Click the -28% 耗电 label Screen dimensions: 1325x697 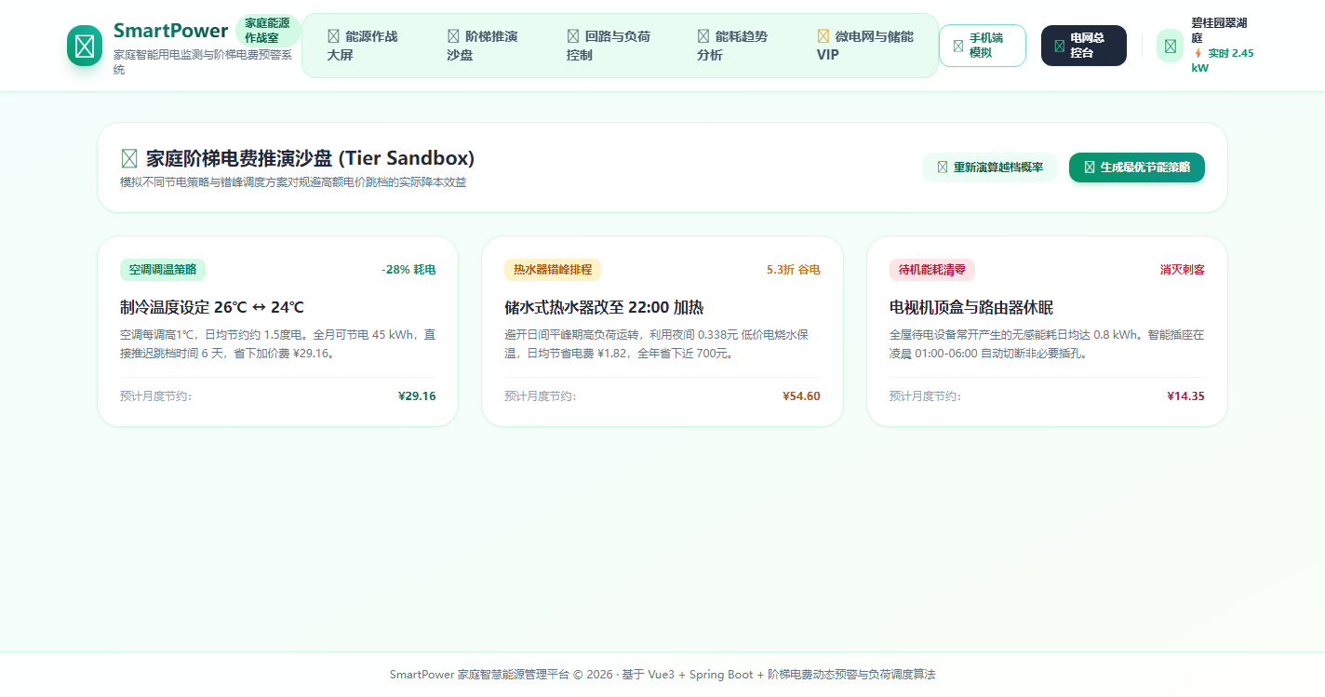click(x=408, y=270)
